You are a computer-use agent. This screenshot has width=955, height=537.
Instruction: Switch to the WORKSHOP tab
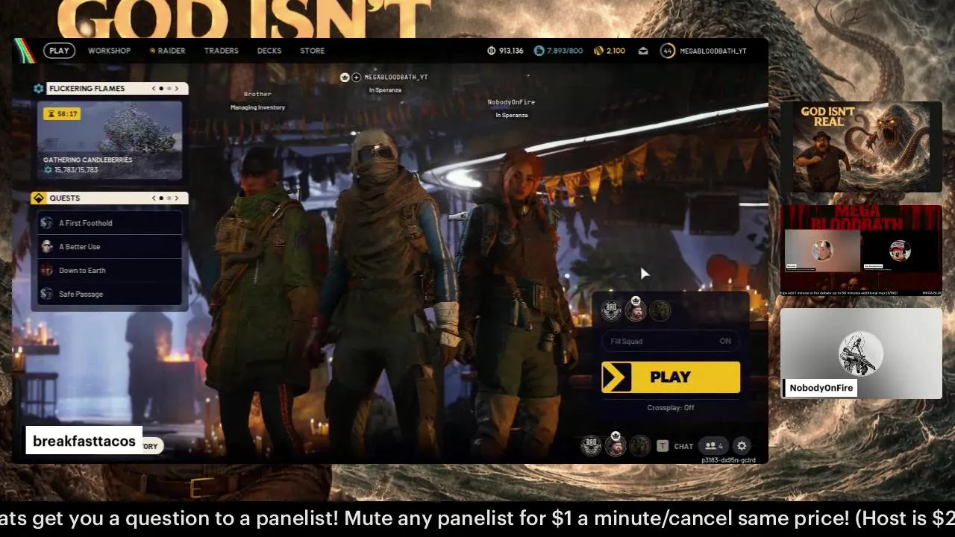click(x=109, y=51)
